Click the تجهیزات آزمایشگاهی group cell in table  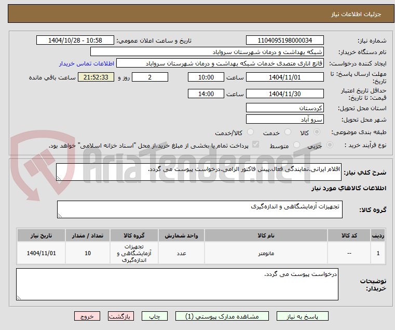tap(134, 253)
